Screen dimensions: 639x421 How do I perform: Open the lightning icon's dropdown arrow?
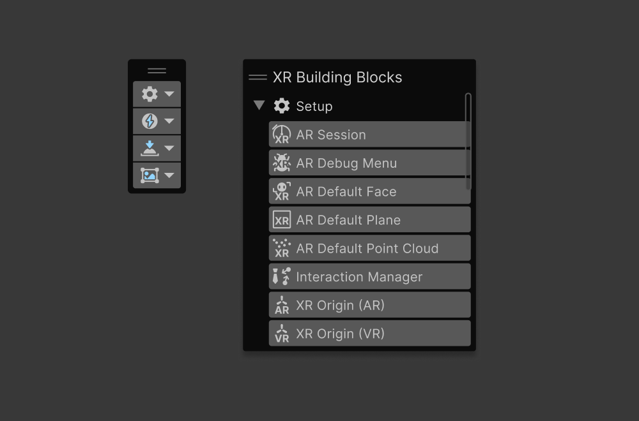point(168,121)
